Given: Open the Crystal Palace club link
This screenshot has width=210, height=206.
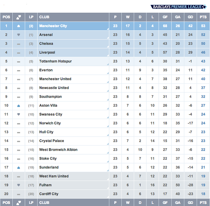Looking at the screenshot, I should click(52, 141).
